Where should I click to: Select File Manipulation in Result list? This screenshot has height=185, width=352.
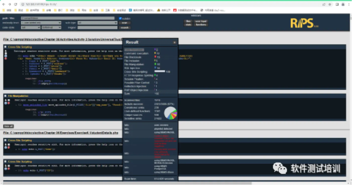point(134,64)
